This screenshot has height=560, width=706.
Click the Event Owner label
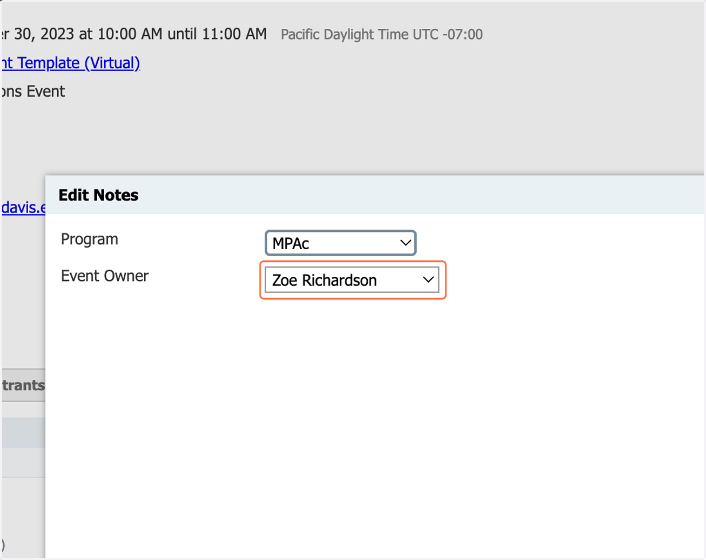tap(105, 276)
